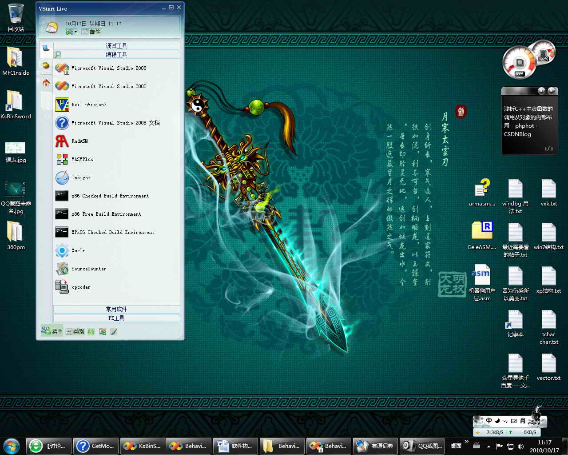Image resolution: width=568 pixels, height=455 pixels.
Task: Open the 邮件 mail button
Action: pyautogui.click(x=91, y=32)
